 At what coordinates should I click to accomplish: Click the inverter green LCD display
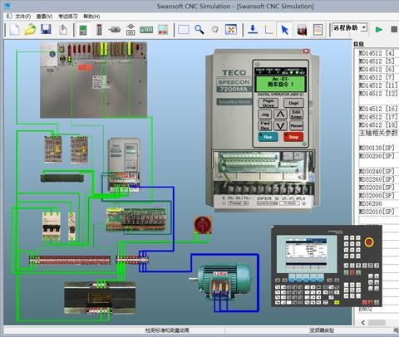(280, 83)
